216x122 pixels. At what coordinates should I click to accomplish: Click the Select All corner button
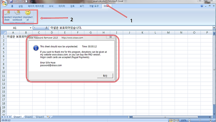coord(4,33)
